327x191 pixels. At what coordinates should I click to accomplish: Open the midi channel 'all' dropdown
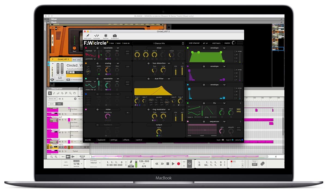[205, 43]
